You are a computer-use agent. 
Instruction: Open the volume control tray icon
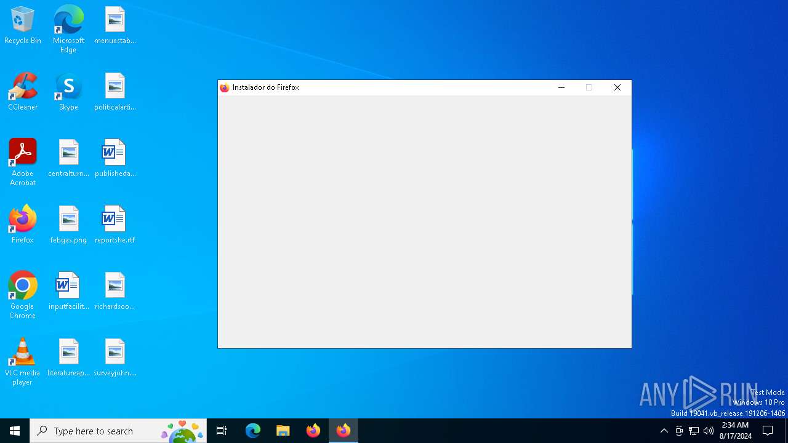coord(709,431)
